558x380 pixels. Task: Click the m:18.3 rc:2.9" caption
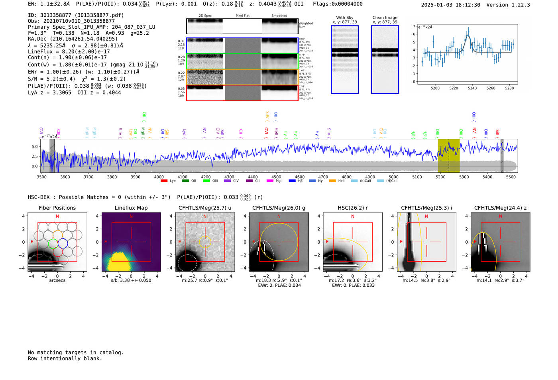tap(279, 280)
